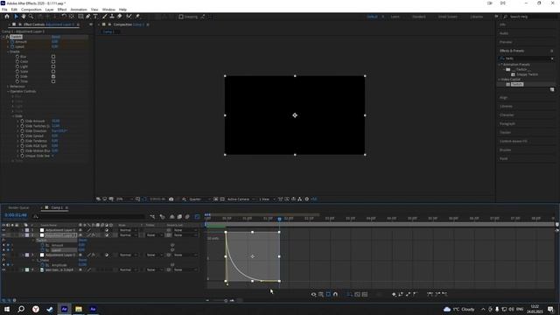
Task: Click the Frame Blending enable icon in the timeline header
Action: [179, 217]
